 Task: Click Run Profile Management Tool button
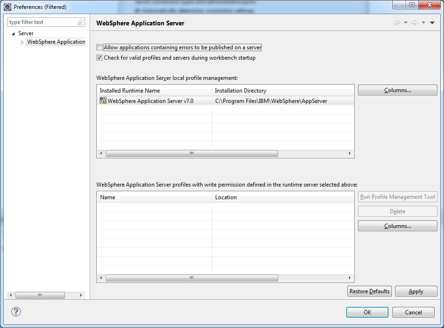397,196
